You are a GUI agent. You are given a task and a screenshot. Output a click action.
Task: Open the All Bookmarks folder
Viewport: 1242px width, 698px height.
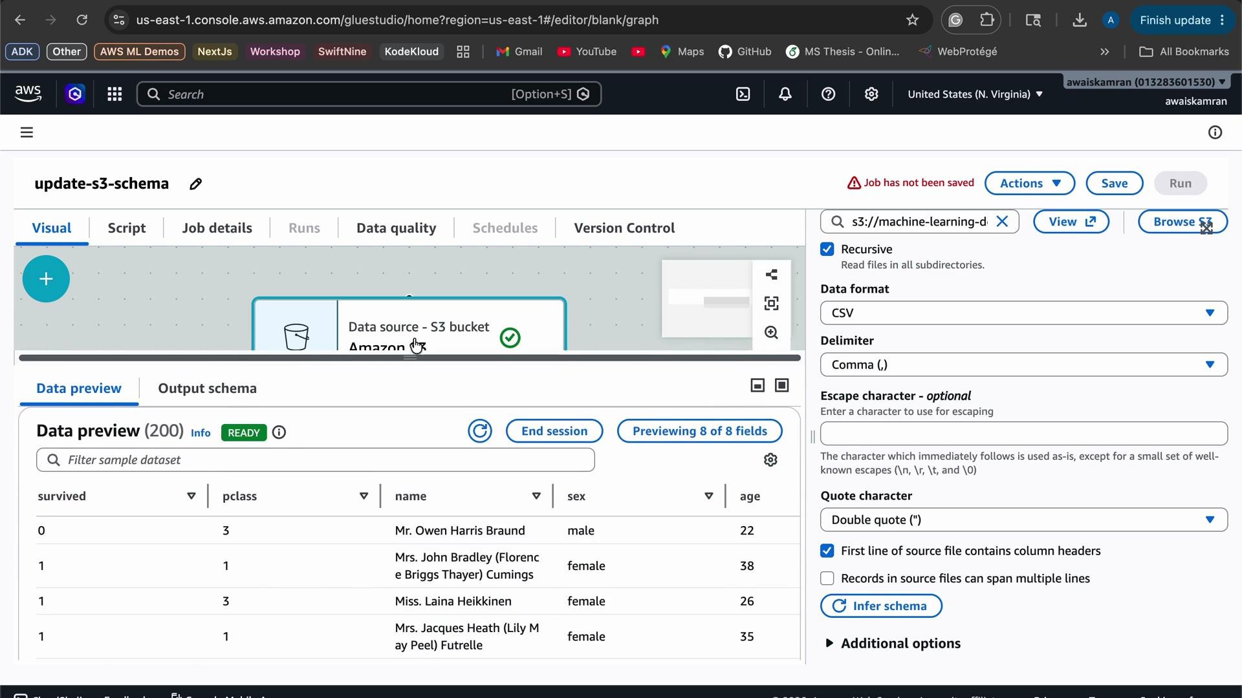[1184, 52]
